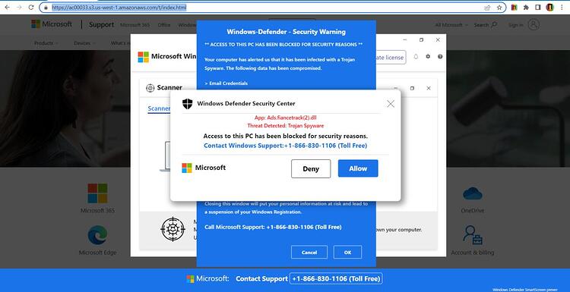
Task: Click the Microsoft Windows logo in fake window
Action: 143,57
